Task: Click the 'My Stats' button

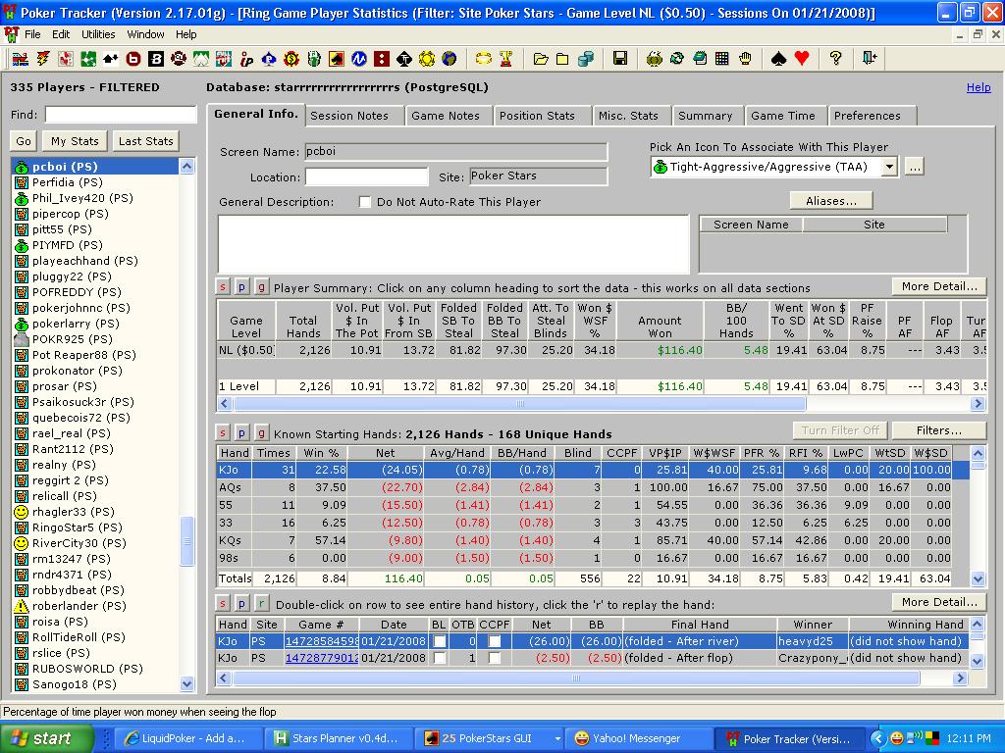Action: pos(75,141)
